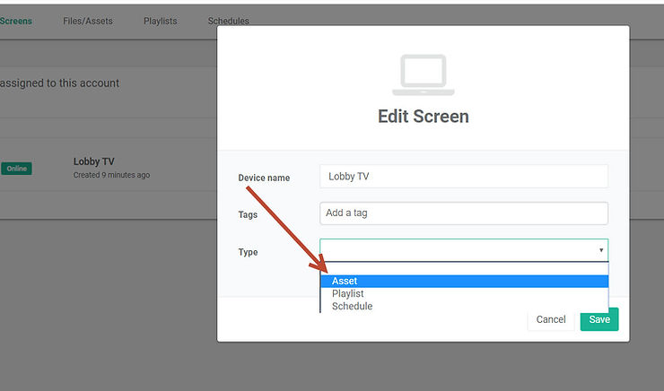
Task: Cancel the Edit Screen dialog
Action: point(551,319)
